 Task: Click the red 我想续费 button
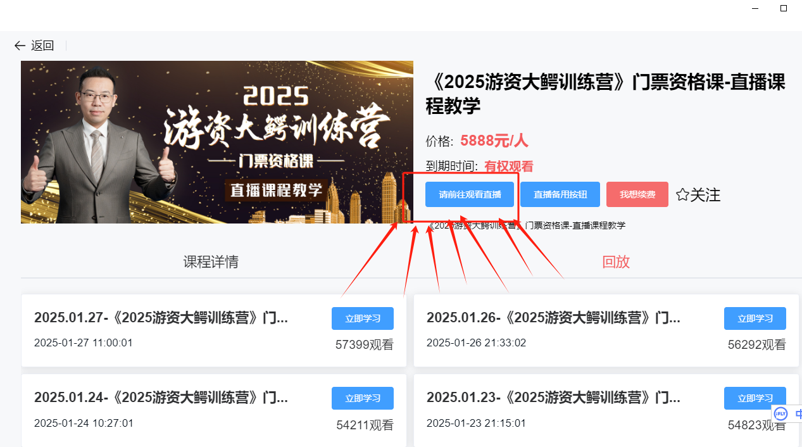coord(637,194)
